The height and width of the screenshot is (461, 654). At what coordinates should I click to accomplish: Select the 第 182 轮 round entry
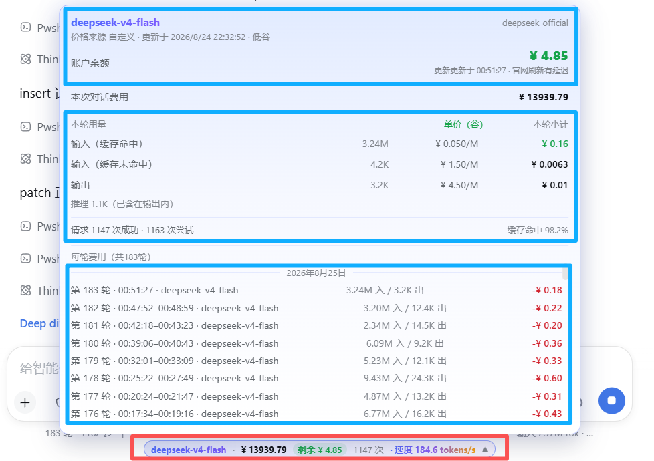click(x=316, y=308)
